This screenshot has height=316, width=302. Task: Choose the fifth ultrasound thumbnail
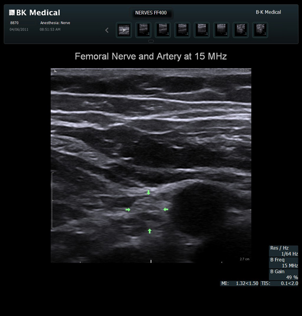pyautogui.click(x=201, y=30)
